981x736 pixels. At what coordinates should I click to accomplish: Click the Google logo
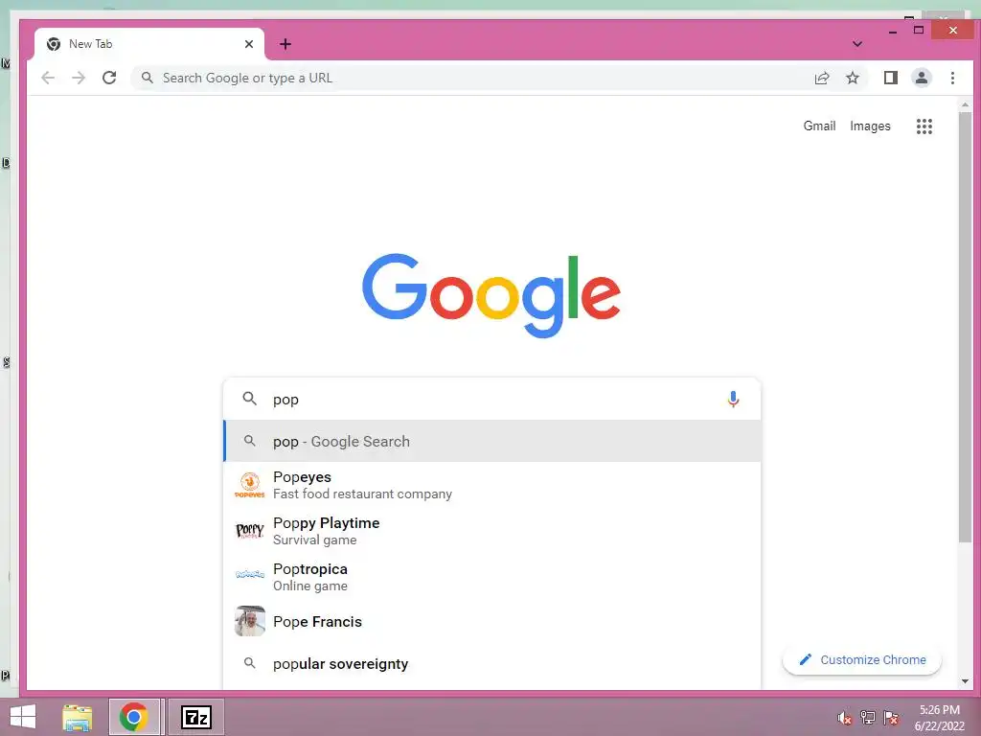491,295
